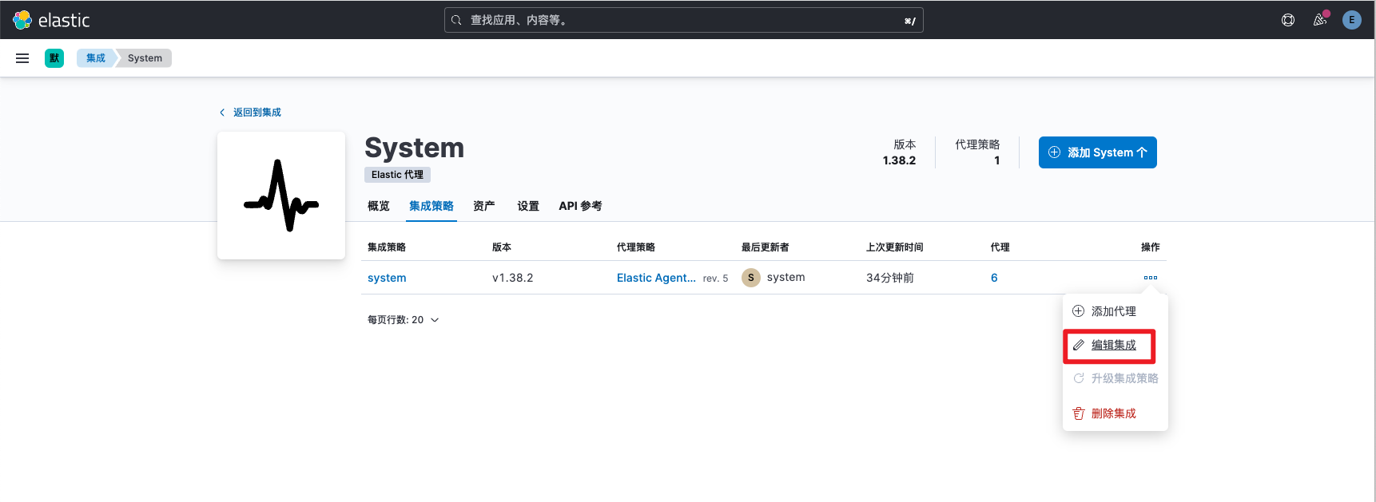
Task: Click the rev. 5 label
Action: pyautogui.click(x=716, y=279)
